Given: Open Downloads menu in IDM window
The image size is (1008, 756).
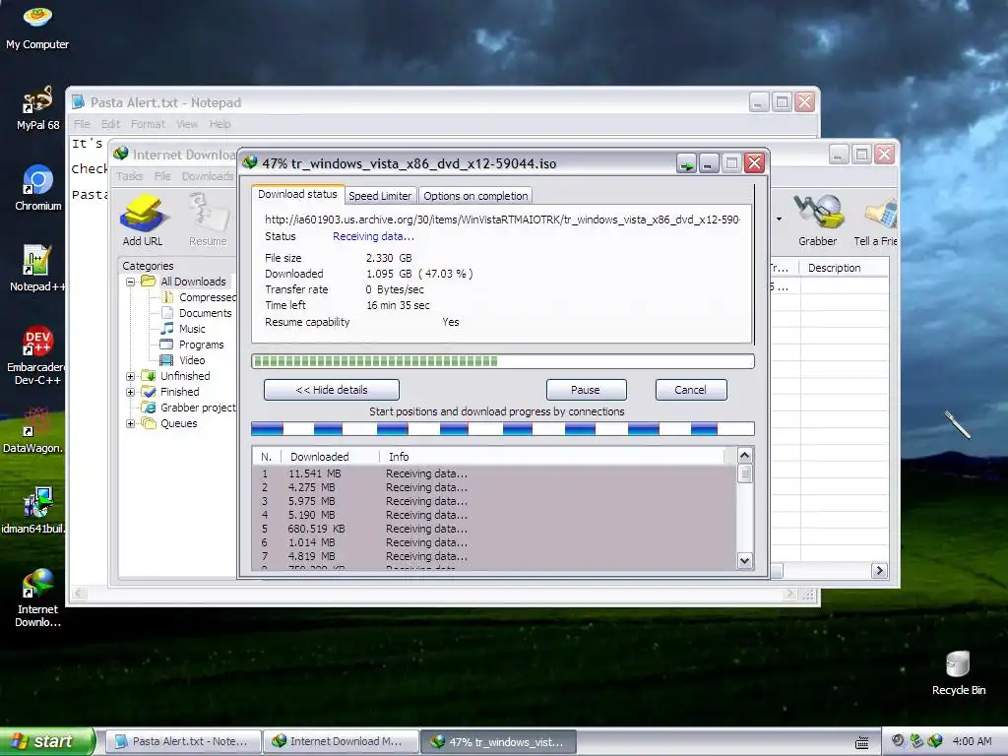Looking at the screenshot, I should (208, 176).
